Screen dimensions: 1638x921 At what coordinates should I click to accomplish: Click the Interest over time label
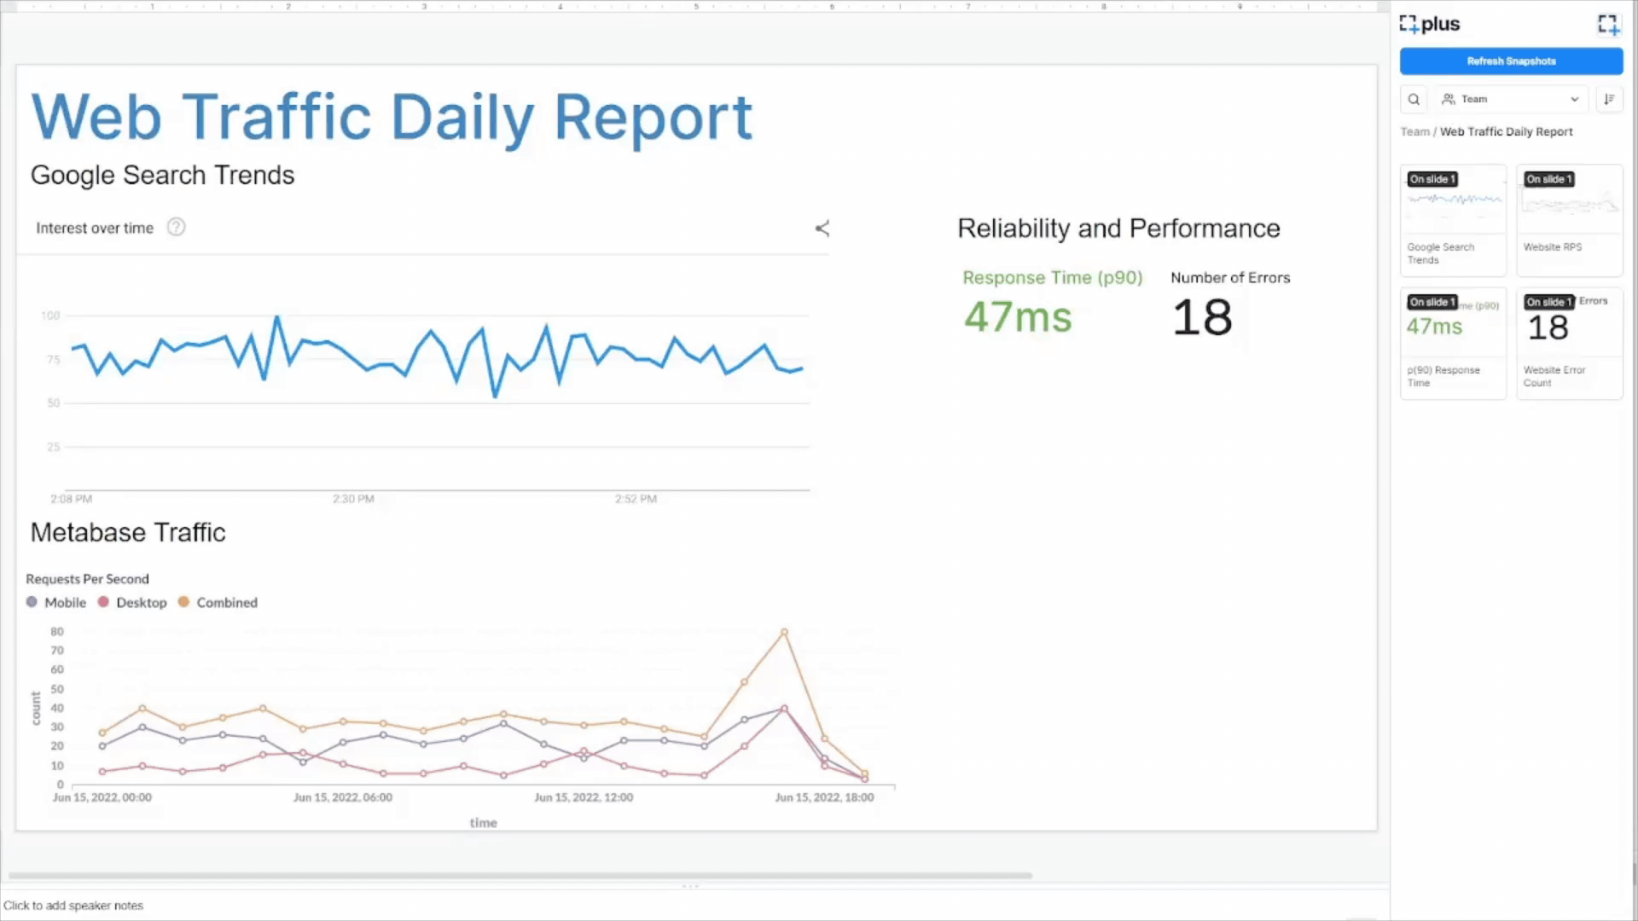95,228
